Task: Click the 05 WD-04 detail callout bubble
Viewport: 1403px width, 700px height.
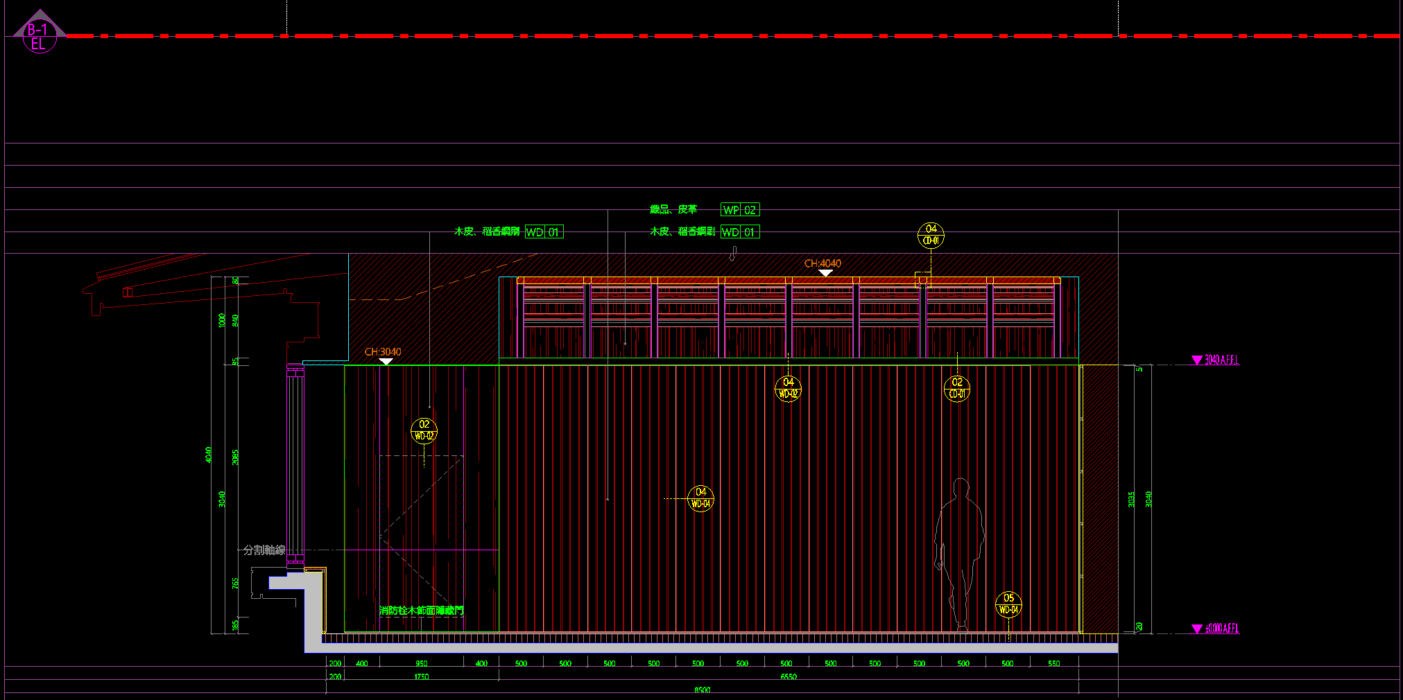Action: pyautogui.click(x=1008, y=604)
